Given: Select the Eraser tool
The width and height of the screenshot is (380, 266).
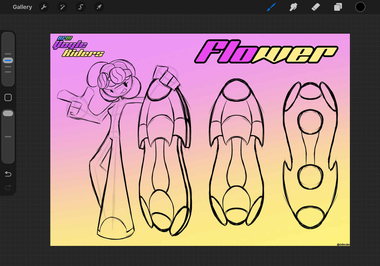Looking at the screenshot, I should [316, 7].
